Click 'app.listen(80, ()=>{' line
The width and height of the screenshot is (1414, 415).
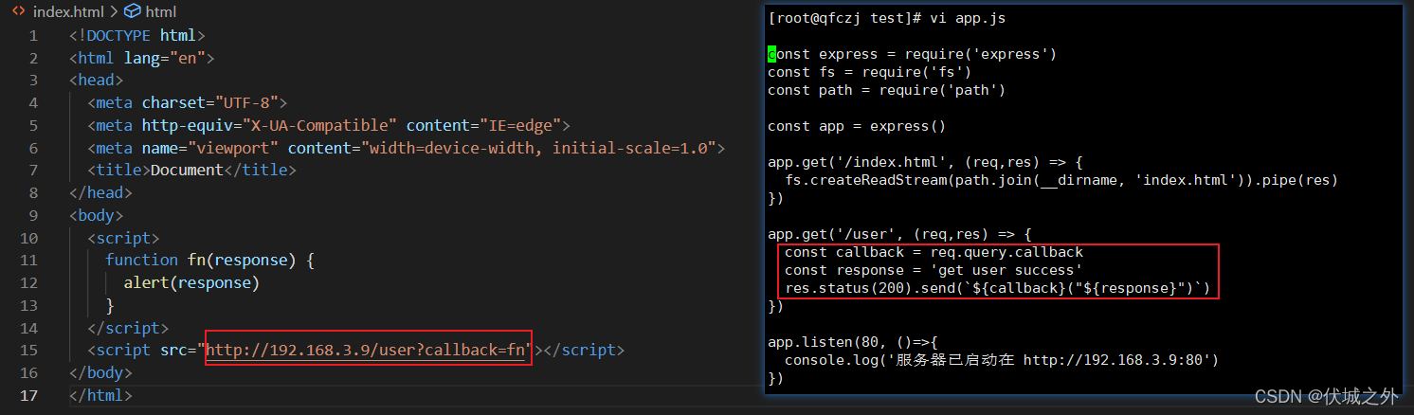pyautogui.click(x=852, y=342)
